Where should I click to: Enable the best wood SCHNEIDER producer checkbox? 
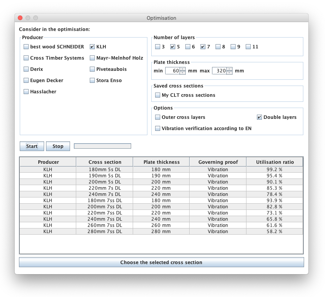(x=26, y=47)
